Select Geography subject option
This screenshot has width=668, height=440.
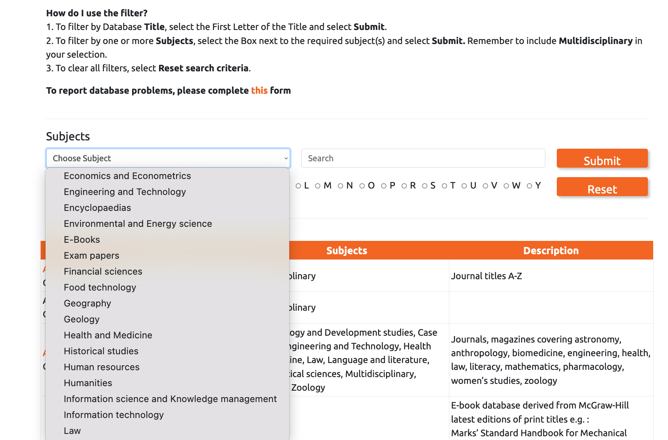[x=167, y=303]
